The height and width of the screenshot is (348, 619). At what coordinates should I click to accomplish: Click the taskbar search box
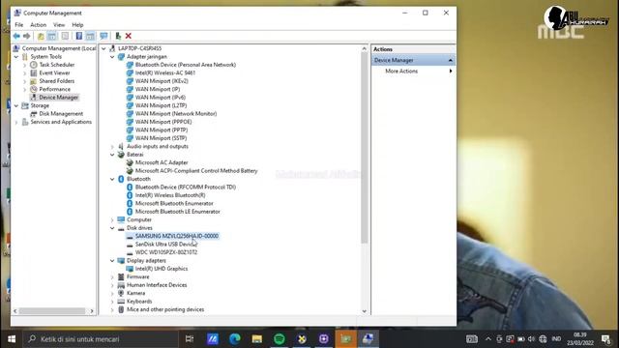(x=101, y=339)
